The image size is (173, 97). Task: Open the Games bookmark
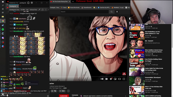(x=64, y=8)
